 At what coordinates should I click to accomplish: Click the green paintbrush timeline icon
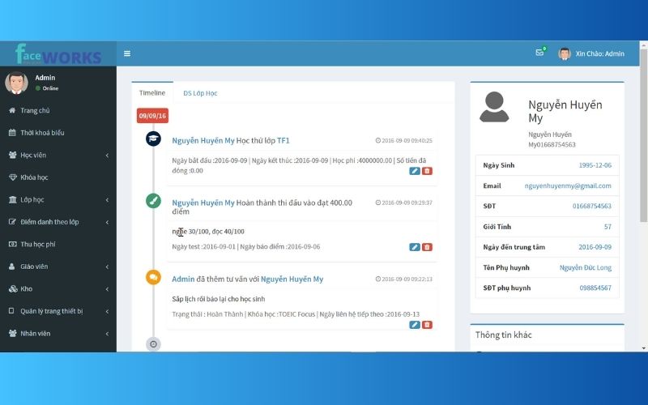pos(153,201)
